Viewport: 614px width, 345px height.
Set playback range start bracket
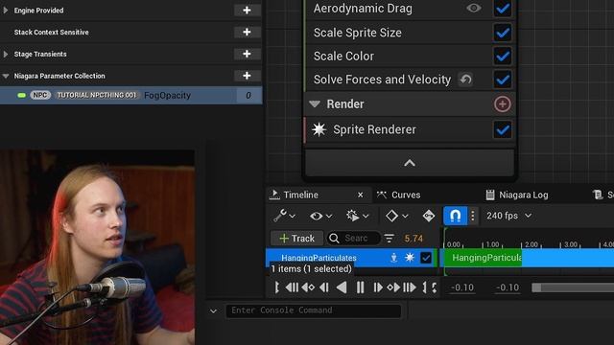point(277,287)
